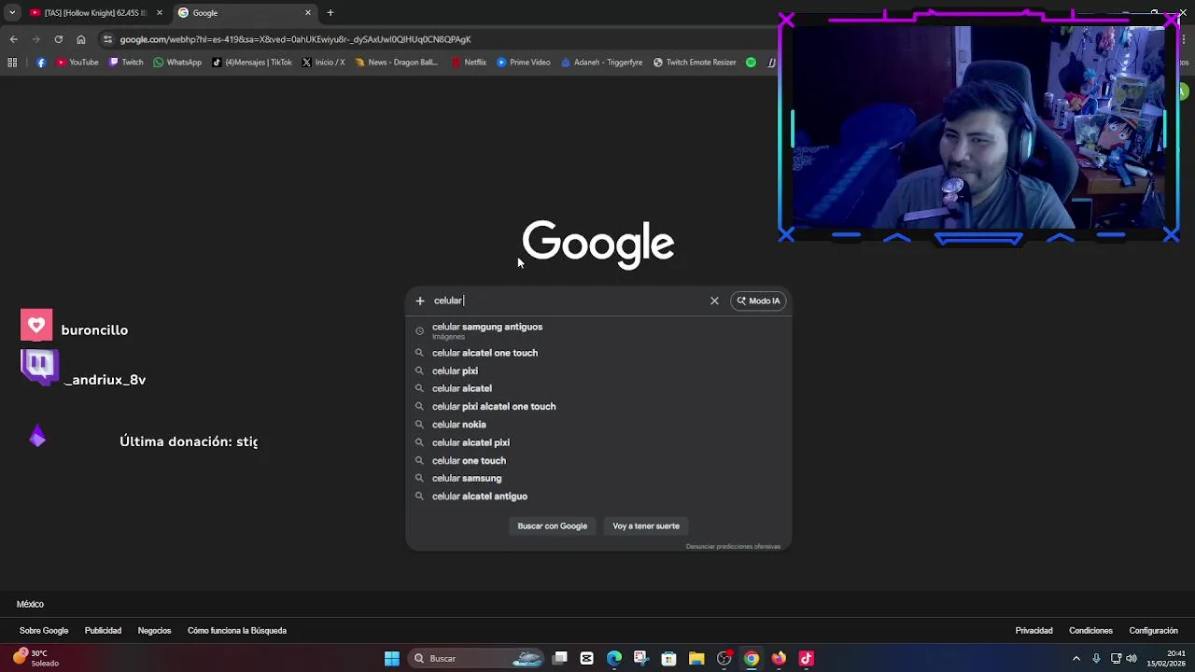1195x672 pixels.
Task: Choose suggestion celular pixi alcatel one touch
Action: [x=597, y=406]
